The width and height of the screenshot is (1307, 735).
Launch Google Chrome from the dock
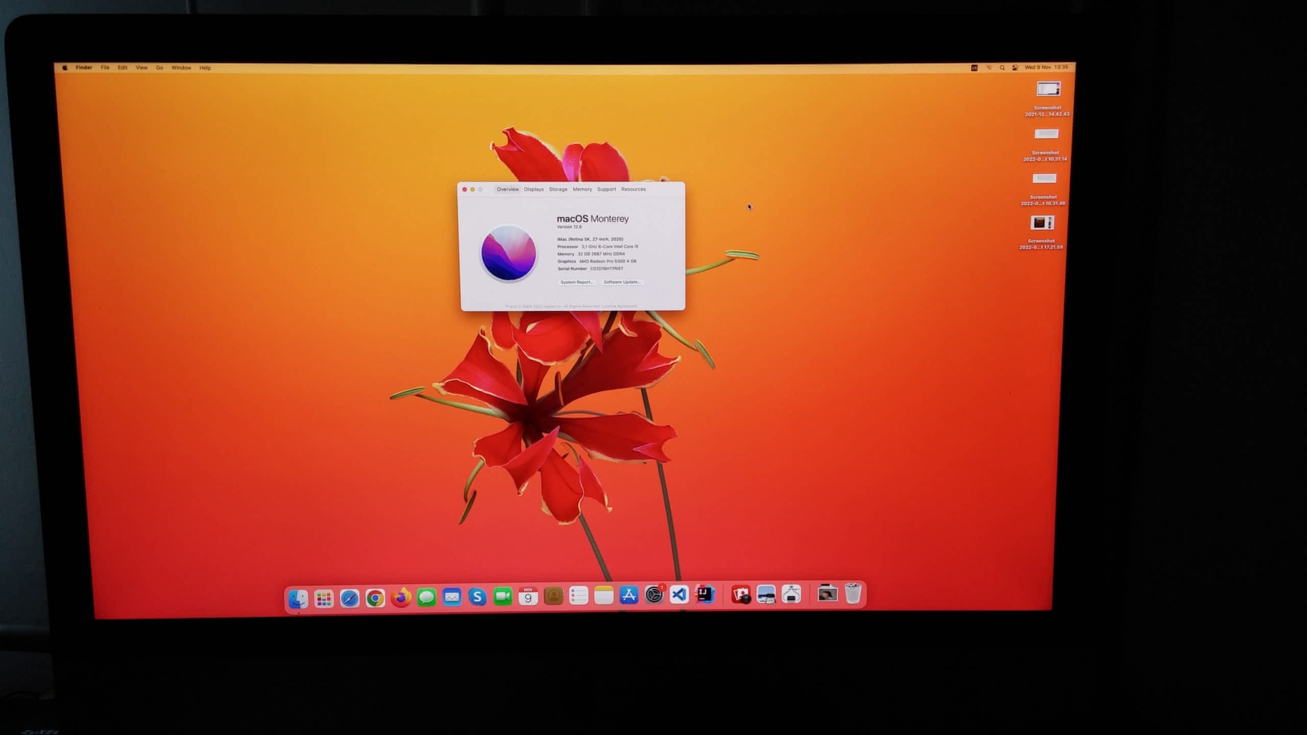[x=375, y=598]
